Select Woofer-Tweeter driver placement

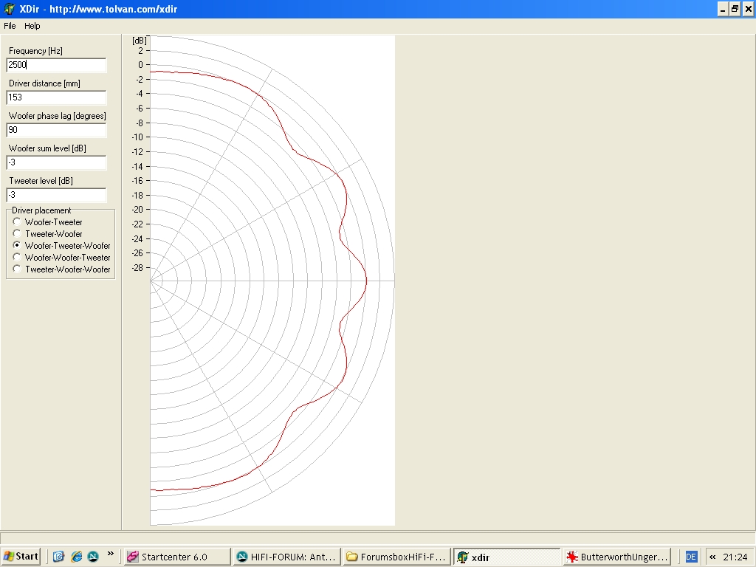pyautogui.click(x=17, y=222)
